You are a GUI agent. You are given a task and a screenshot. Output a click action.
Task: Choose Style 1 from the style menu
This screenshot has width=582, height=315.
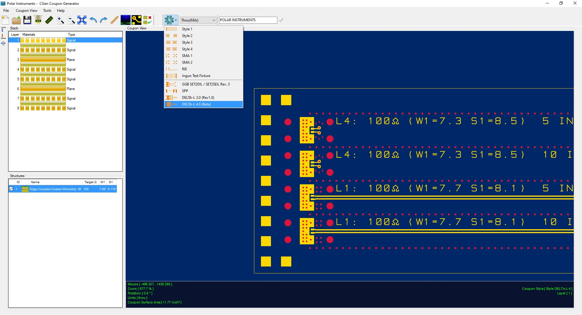point(204,29)
